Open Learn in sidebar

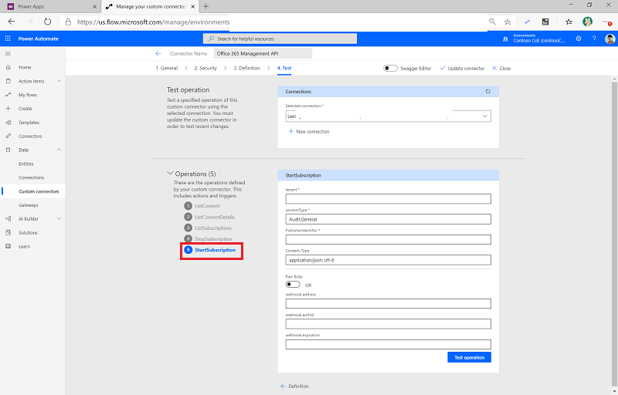(24, 246)
